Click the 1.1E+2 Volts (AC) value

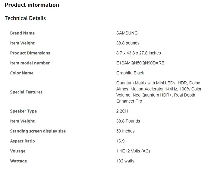(133, 151)
